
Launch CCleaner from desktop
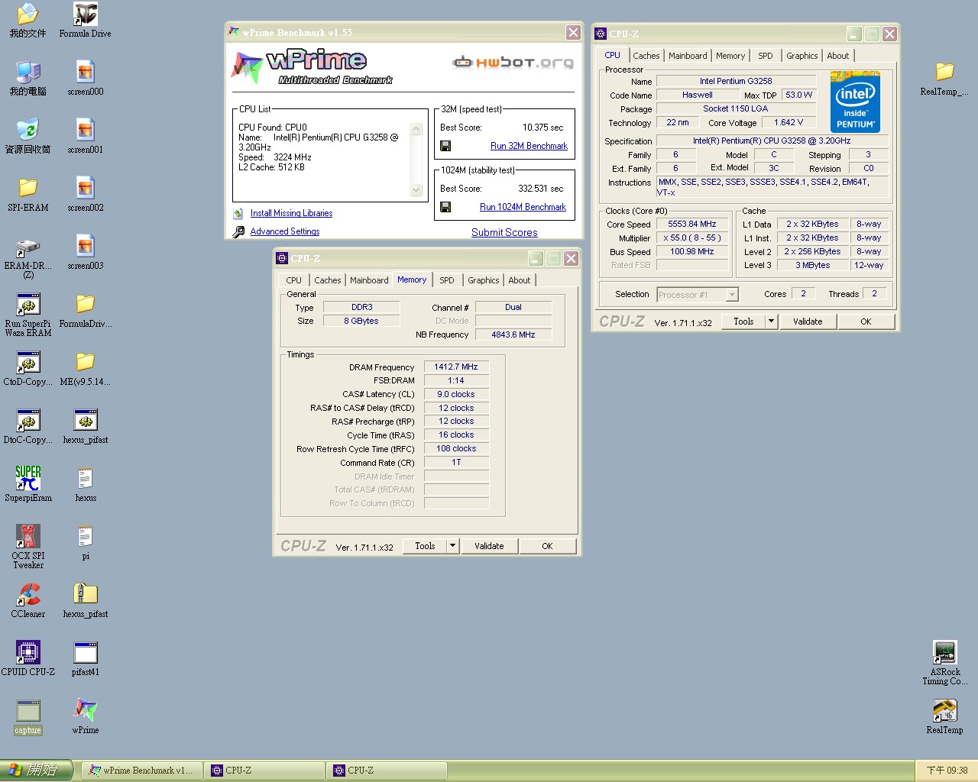28,600
